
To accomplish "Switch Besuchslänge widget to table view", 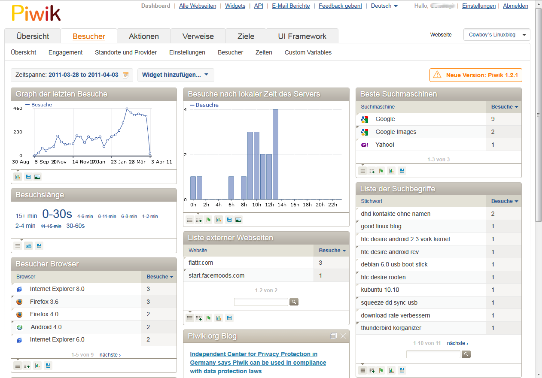I will click(x=18, y=246).
